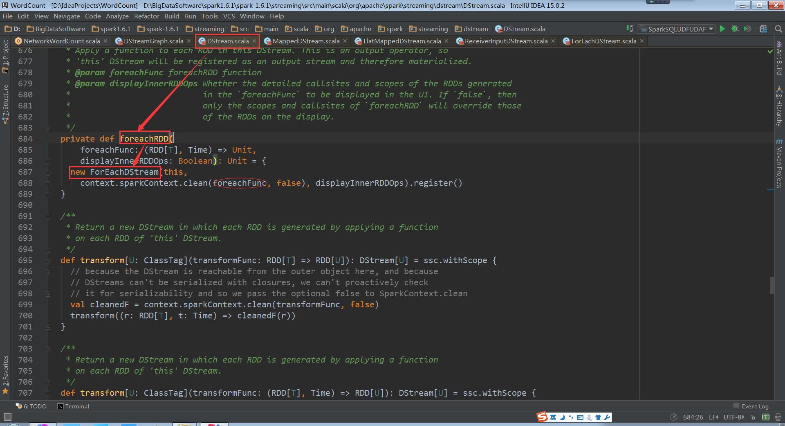Open Ant Build tool window
The height and width of the screenshot is (426, 785).
pos(779,58)
